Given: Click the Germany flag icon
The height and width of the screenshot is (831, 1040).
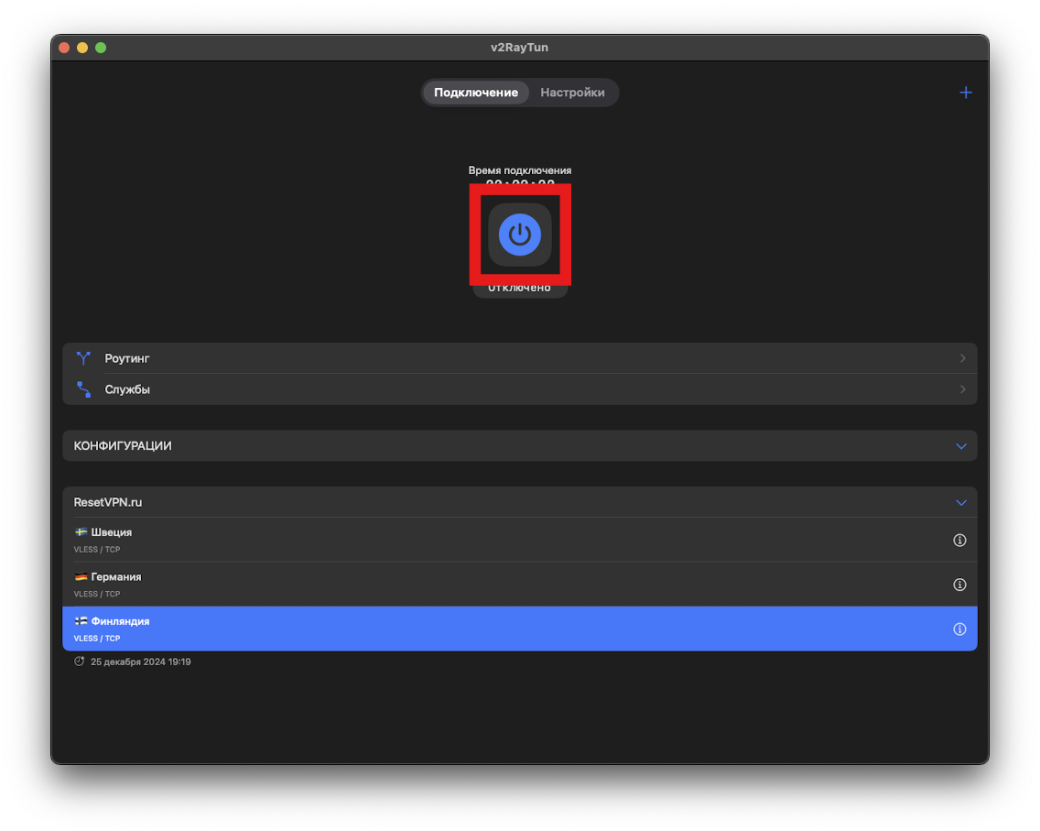Looking at the screenshot, I should pos(81,577).
